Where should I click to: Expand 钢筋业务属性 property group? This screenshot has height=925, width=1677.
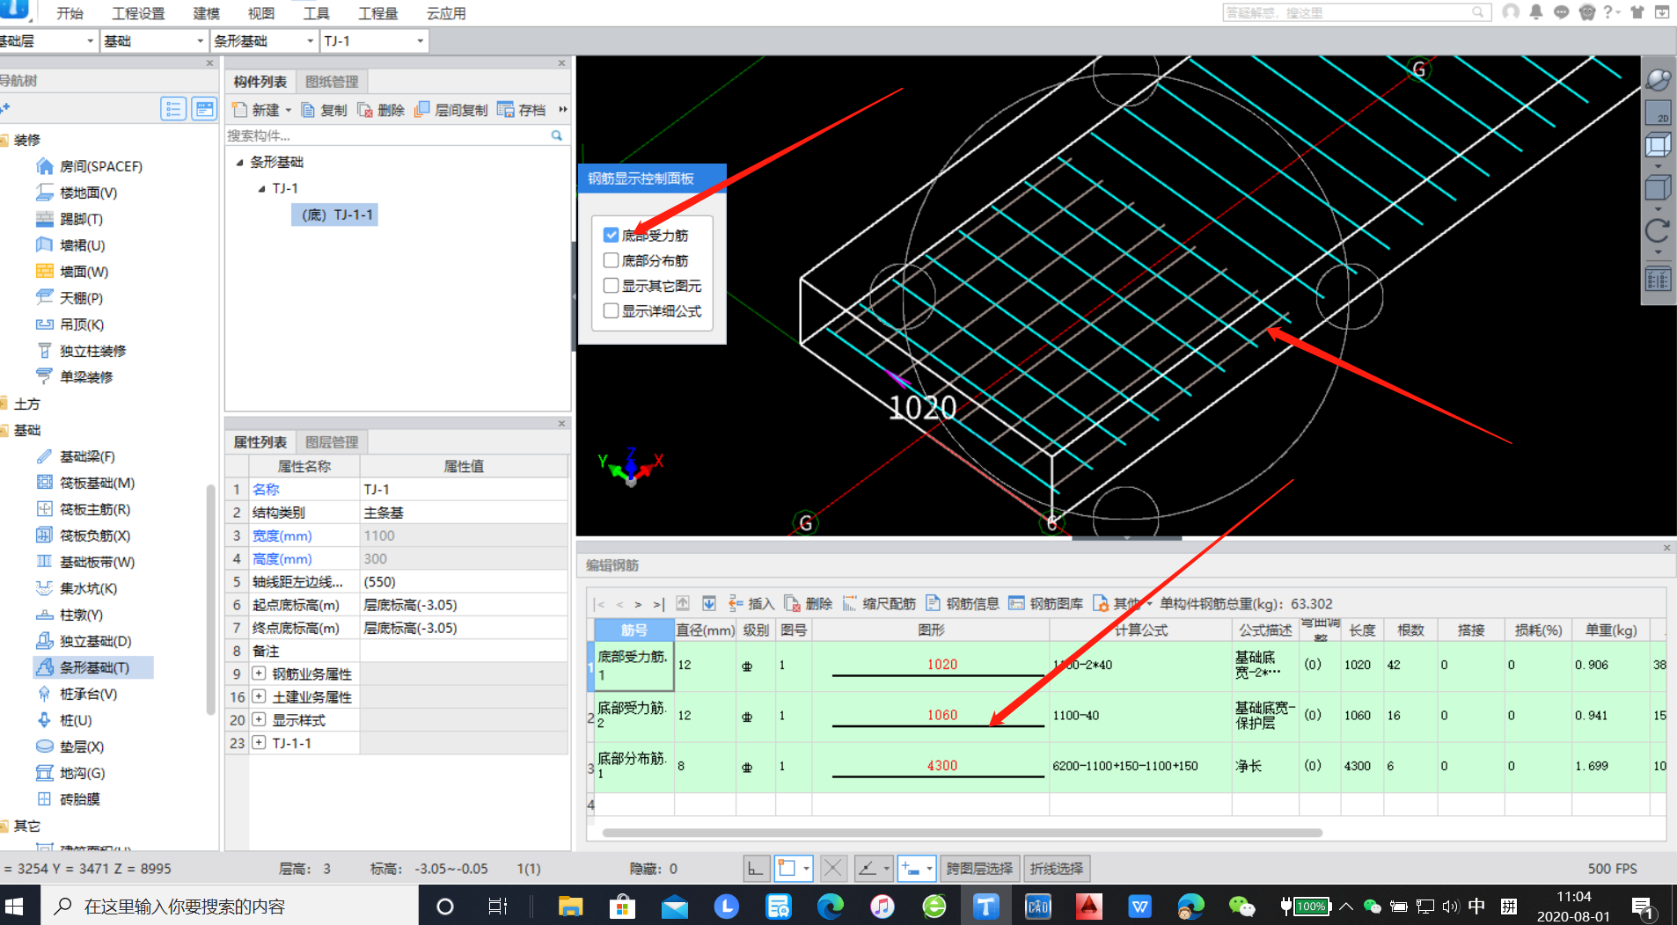tap(259, 674)
